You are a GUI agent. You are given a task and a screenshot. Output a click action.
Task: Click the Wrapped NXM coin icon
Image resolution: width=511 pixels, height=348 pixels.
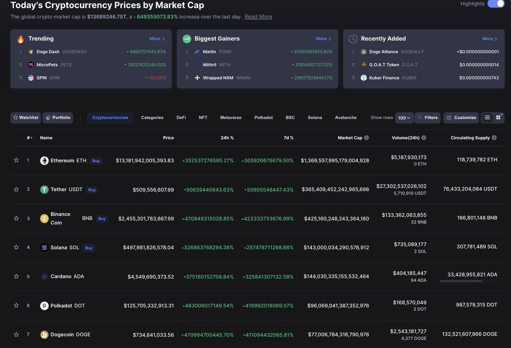(197, 78)
